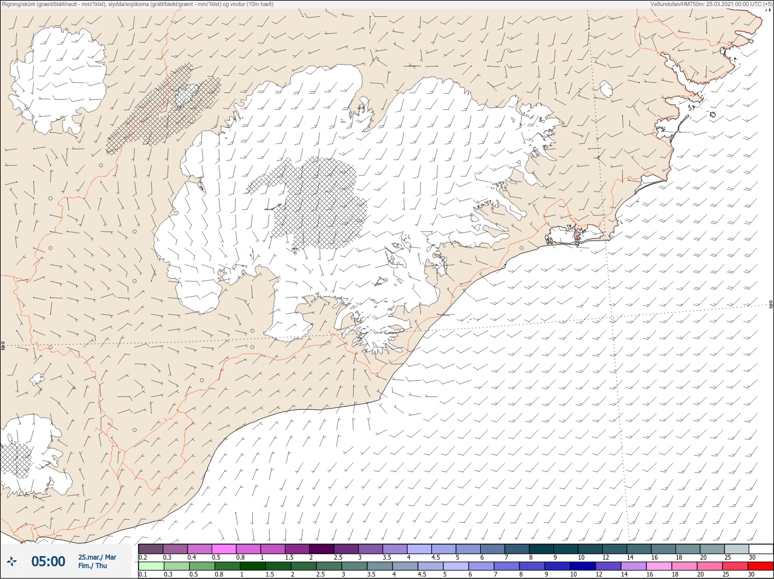
Task: Select the top-row swatch between 18 and 20
Action: 688,549
